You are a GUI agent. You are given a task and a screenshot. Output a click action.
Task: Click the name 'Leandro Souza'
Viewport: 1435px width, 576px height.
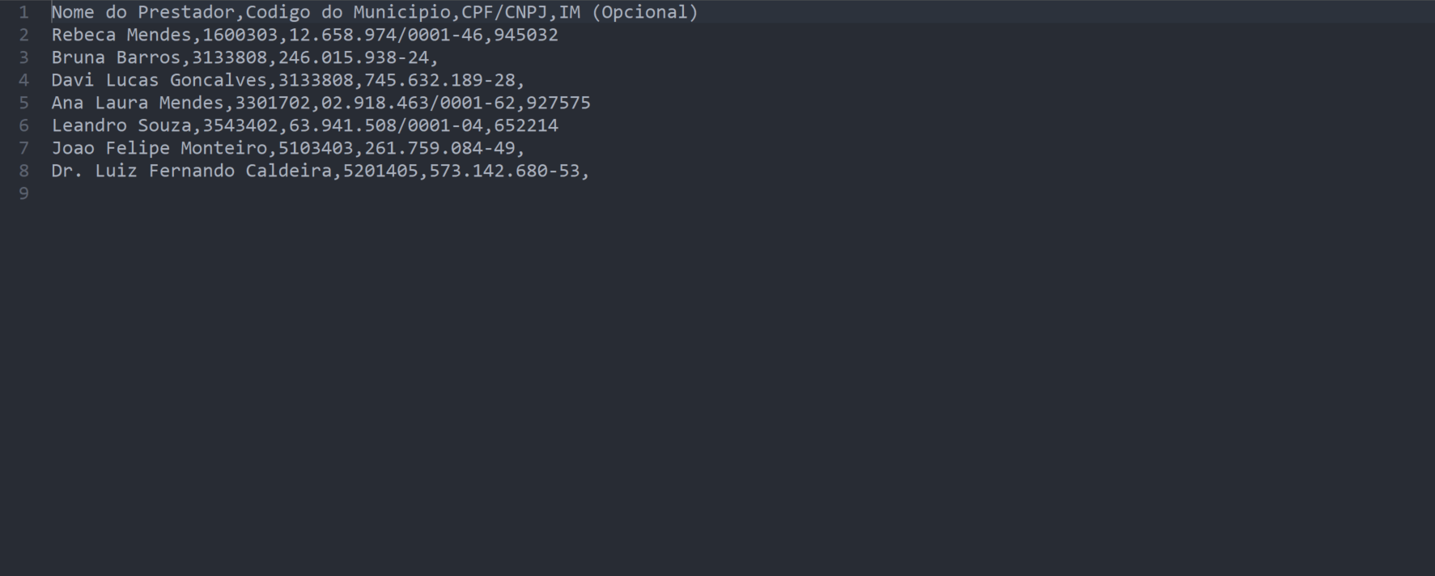click(121, 125)
